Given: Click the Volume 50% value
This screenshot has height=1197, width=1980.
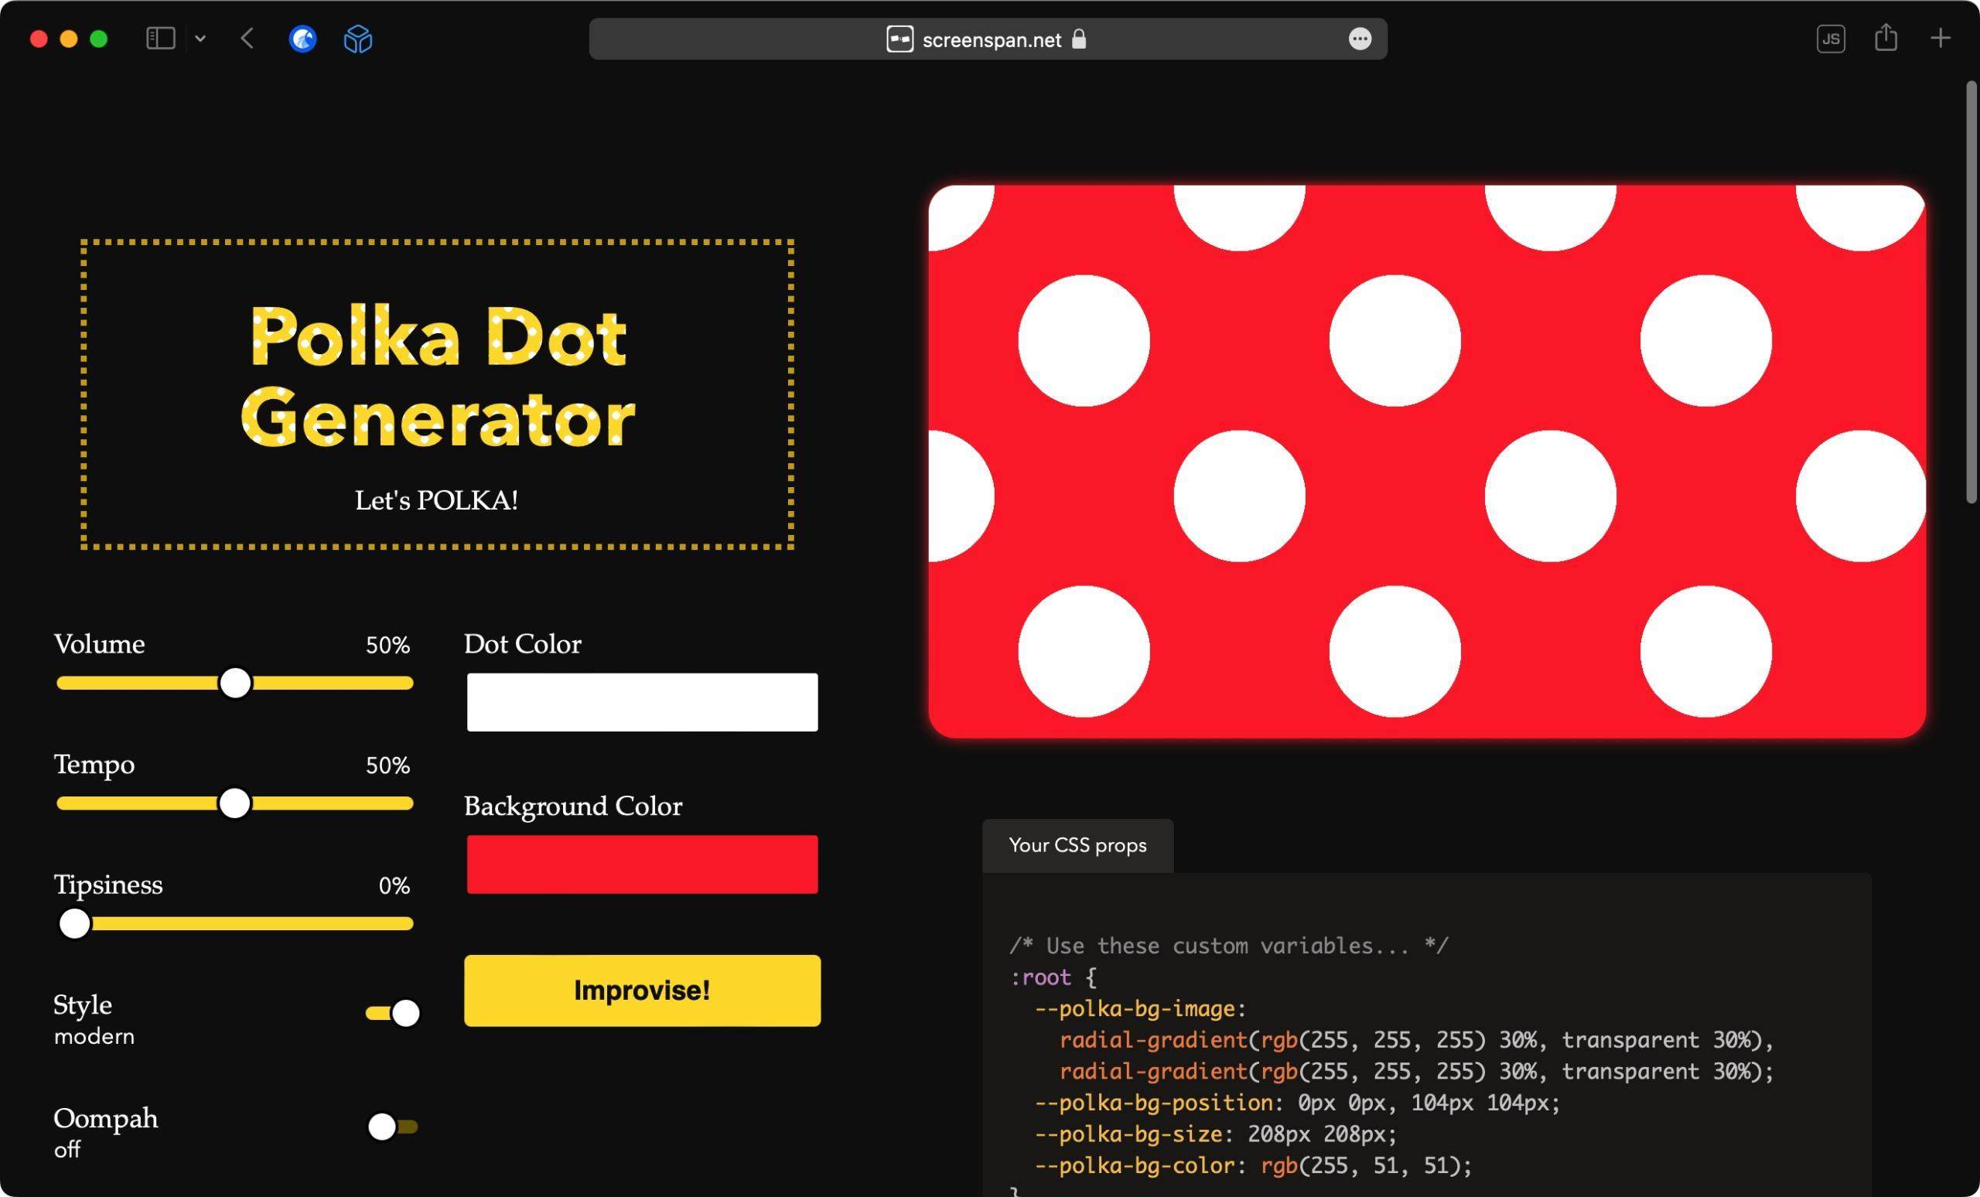Looking at the screenshot, I should (x=387, y=645).
